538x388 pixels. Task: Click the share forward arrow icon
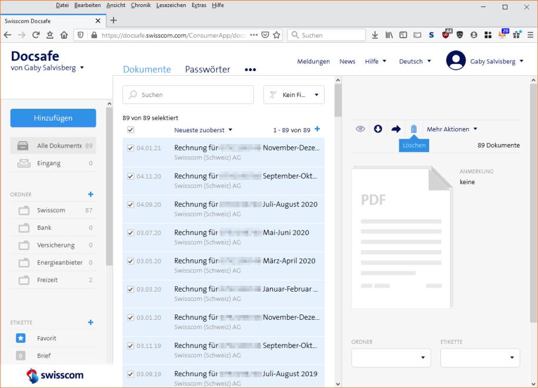click(396, 129)
